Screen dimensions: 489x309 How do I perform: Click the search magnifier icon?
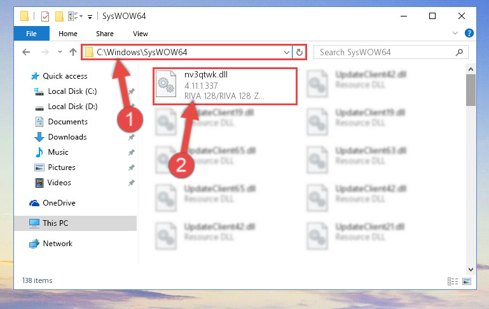pyautogui.click(x=459, y=52)
